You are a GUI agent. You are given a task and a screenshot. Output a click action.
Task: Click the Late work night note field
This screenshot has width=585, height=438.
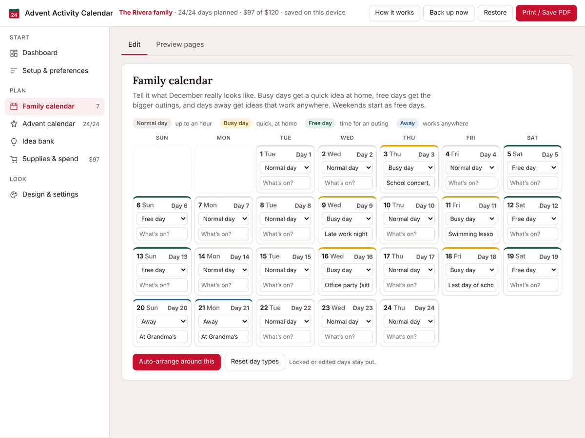click(x=347, y=234)
